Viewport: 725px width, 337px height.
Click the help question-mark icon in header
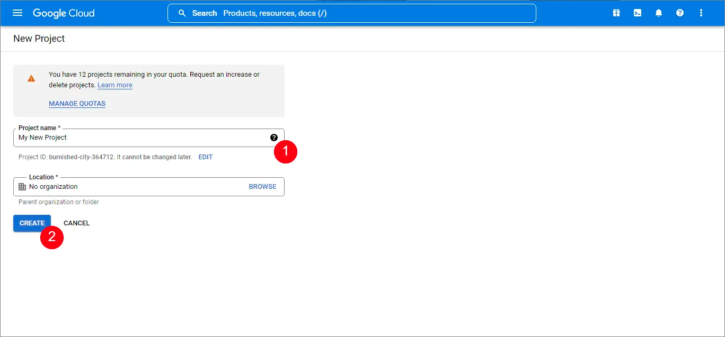pyautogui.click(x=679, y=13)
